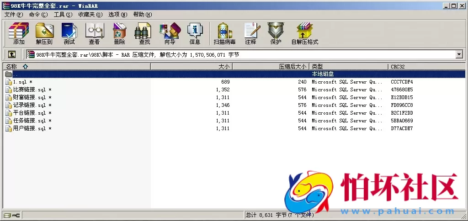This screenshot has width=468, height=221.
Task: Open the Options (选项) menu
Action: pyautogui.click(x=117, y=15)
